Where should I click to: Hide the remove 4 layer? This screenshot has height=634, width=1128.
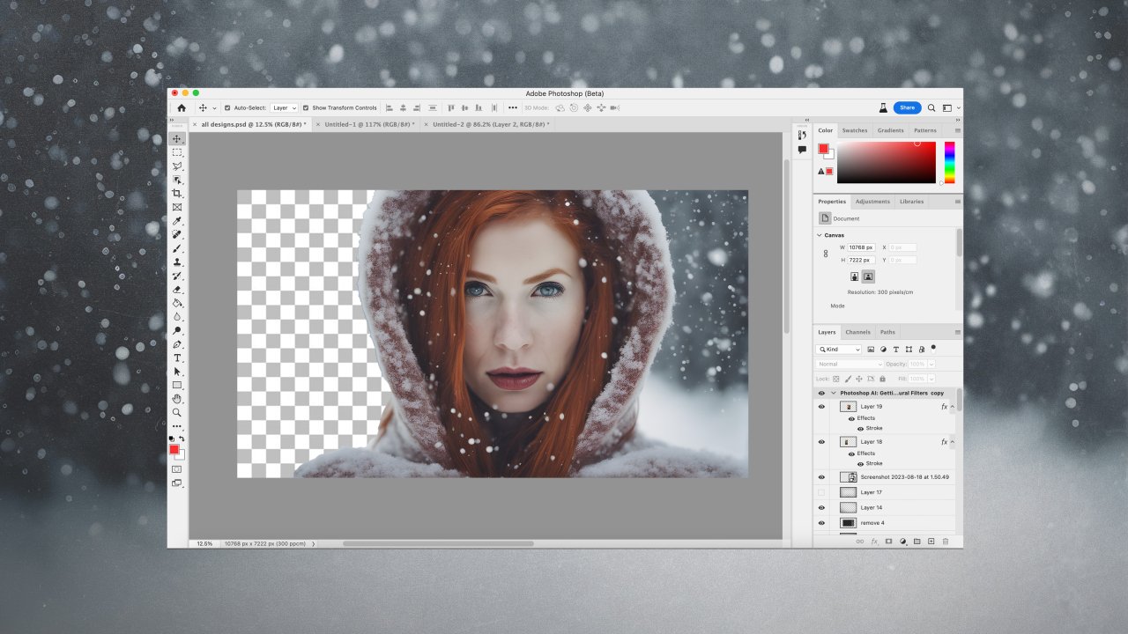click(x=821, y=523)
